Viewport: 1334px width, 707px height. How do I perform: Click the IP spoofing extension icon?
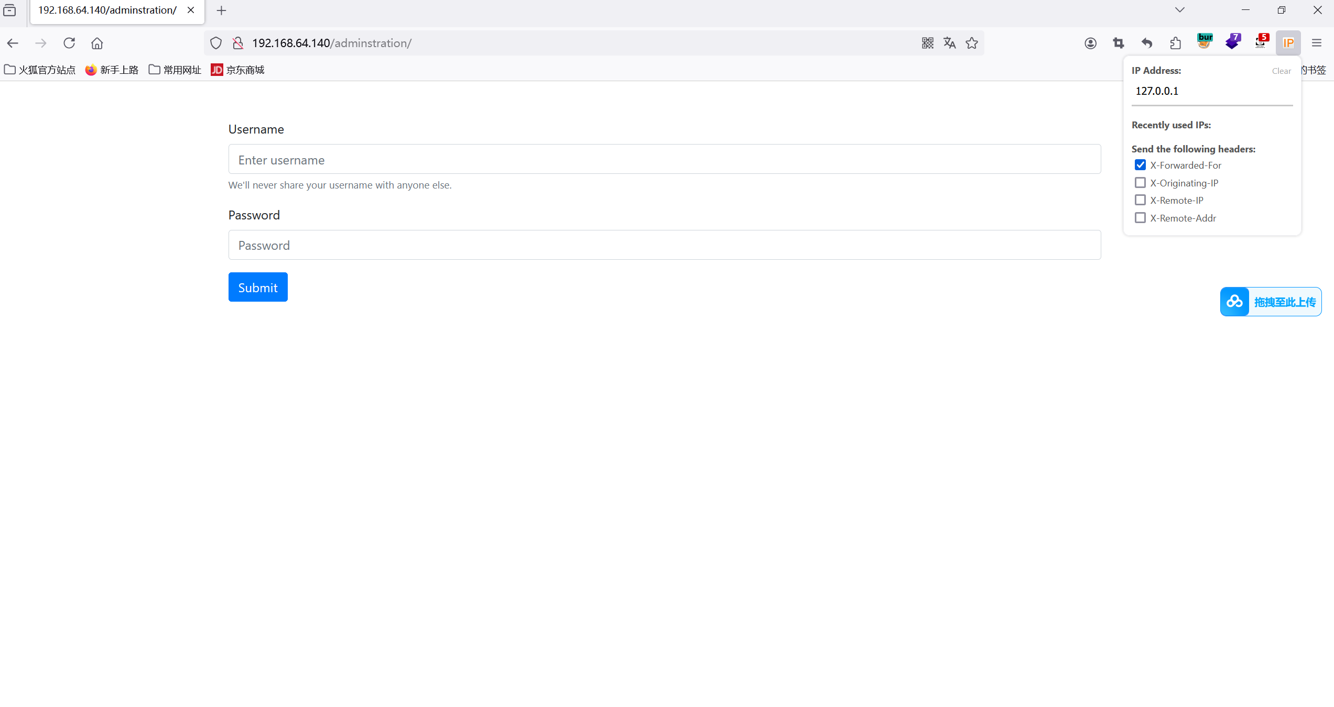pyautogui.click(x=1288, y=43)
